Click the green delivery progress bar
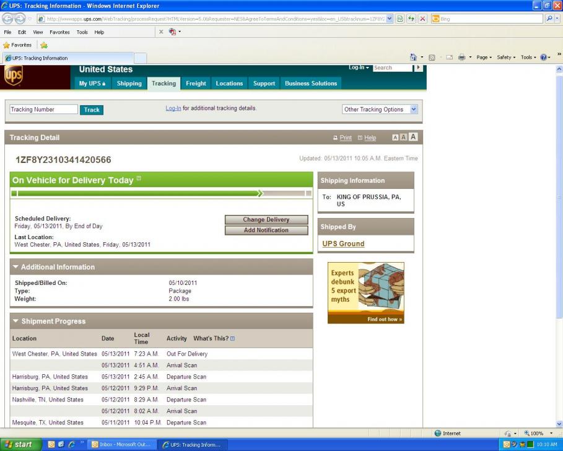This screenshot has width=563, height=451. point(161,193)
